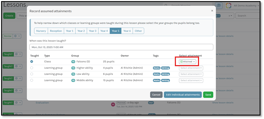Click the D&T tag in Evaluation row
The height and width of the screenshot is (119, 264).
pos(151,103)
